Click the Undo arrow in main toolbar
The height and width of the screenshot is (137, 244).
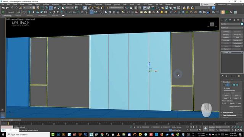(x=3, y=8)
